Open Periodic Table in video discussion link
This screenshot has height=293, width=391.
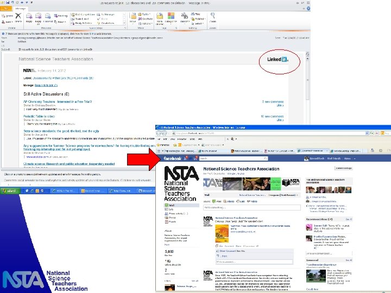point(39,116)
